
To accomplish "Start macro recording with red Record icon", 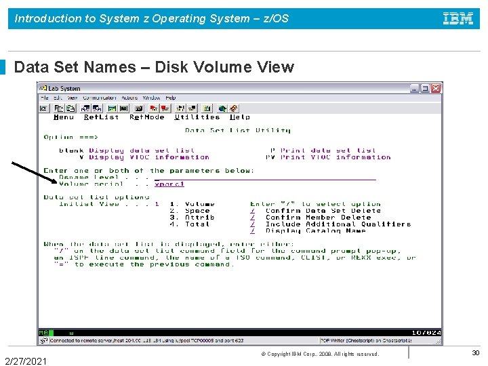I will (x=153, y=108).
